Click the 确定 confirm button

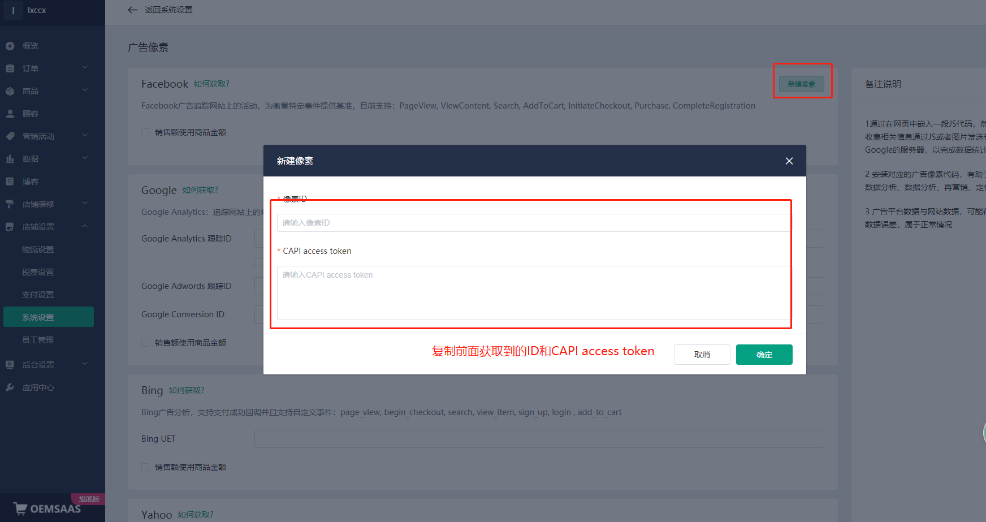tap(764, 355)
